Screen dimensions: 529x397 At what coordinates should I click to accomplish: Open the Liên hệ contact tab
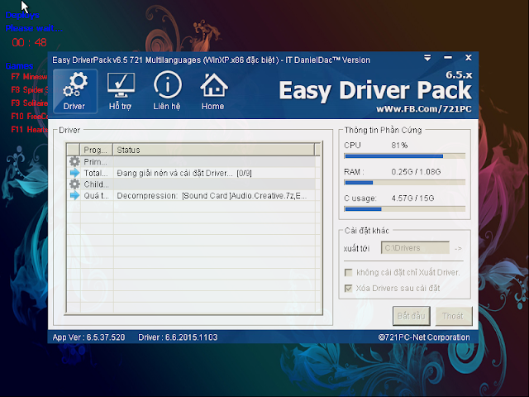(167, 91)
